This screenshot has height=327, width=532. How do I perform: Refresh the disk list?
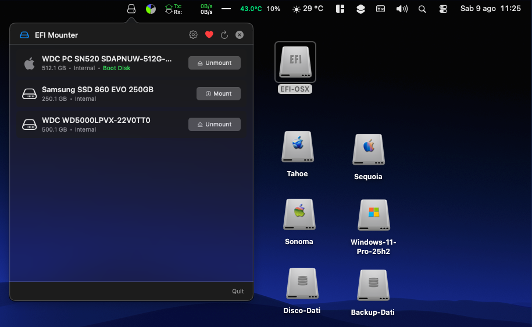pyautogui.click(x=224, y=34)
